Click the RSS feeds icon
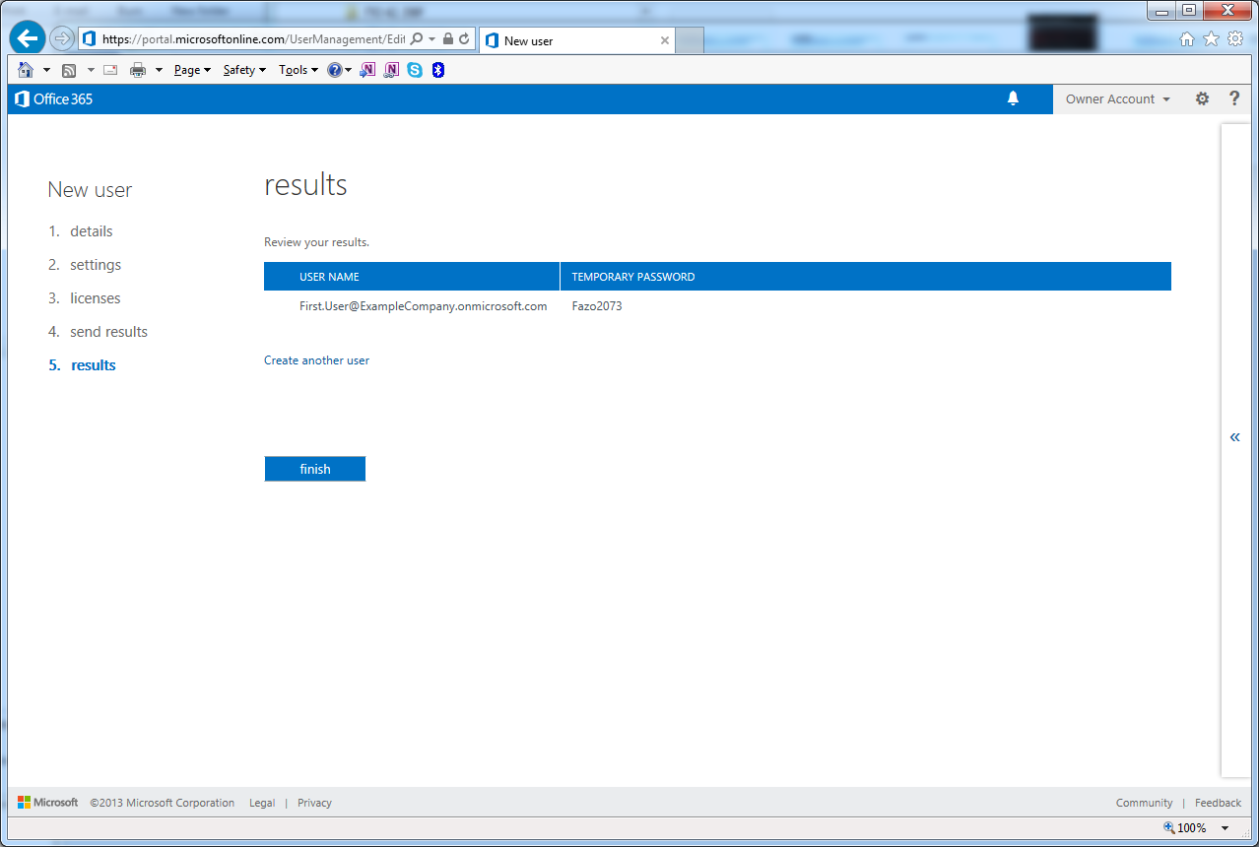The height and width of the screenshot is (847, 1259). point(69,70)
